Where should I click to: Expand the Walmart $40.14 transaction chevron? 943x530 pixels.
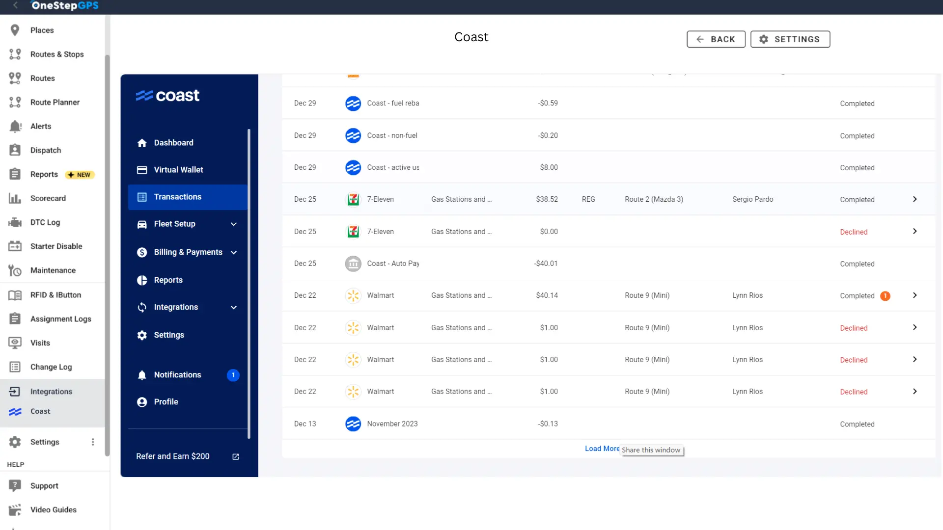click(x=915, y=295)
